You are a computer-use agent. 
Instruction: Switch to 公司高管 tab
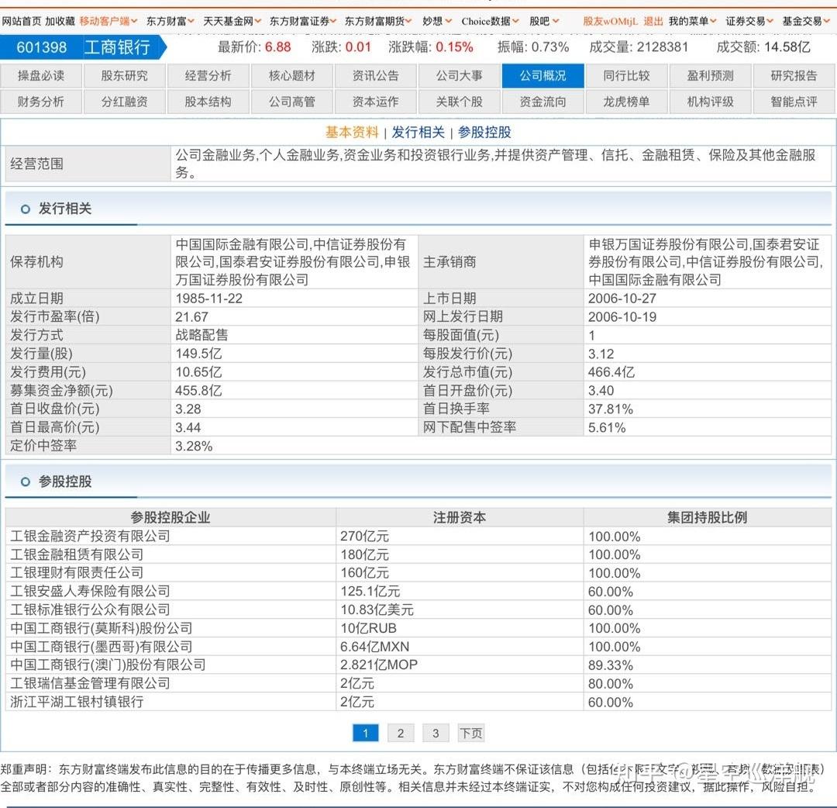(292, 102)
